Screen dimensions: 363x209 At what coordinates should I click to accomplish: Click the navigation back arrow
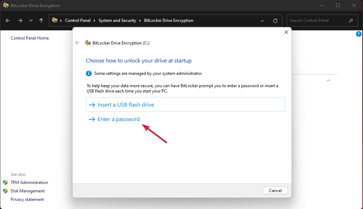coord(7,20)
